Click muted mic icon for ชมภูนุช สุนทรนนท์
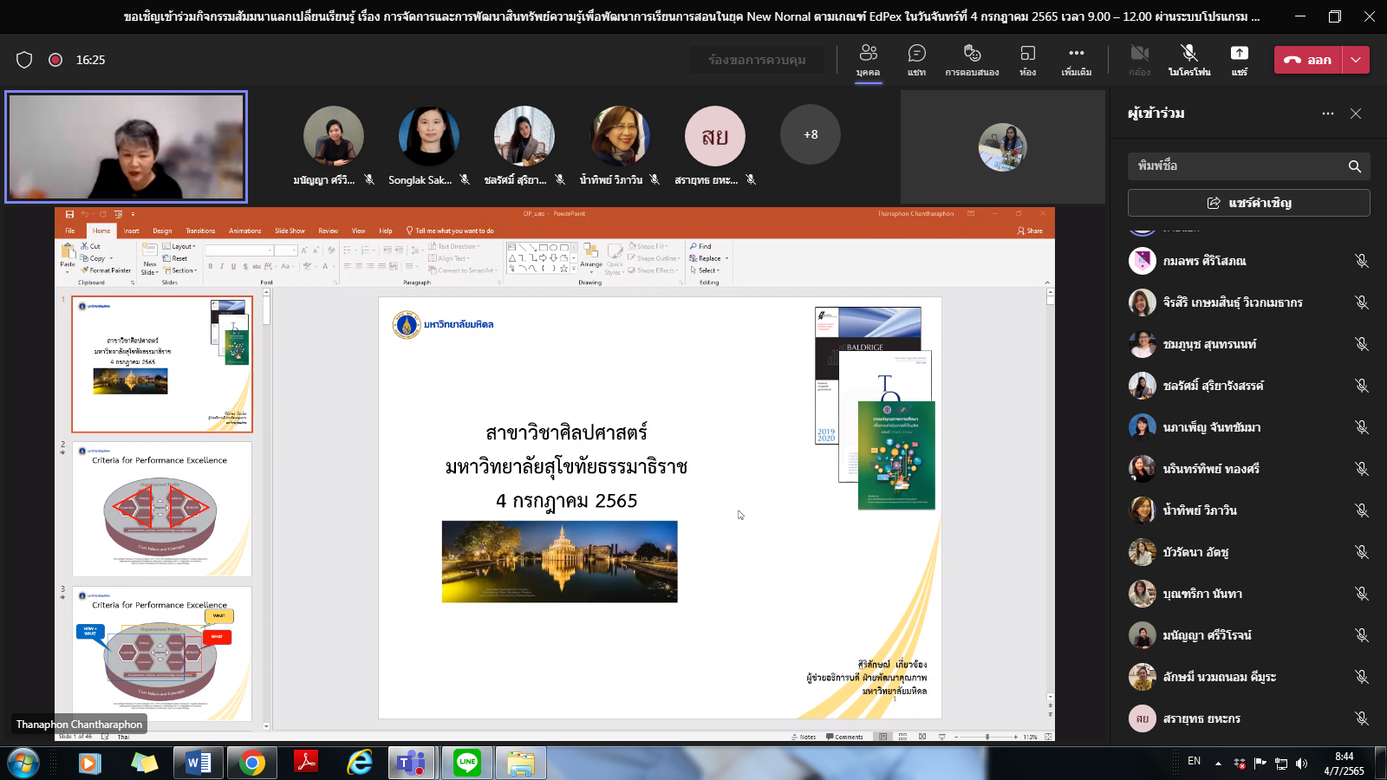Viewport: 1387px width, 780px height. [1362, 344]
